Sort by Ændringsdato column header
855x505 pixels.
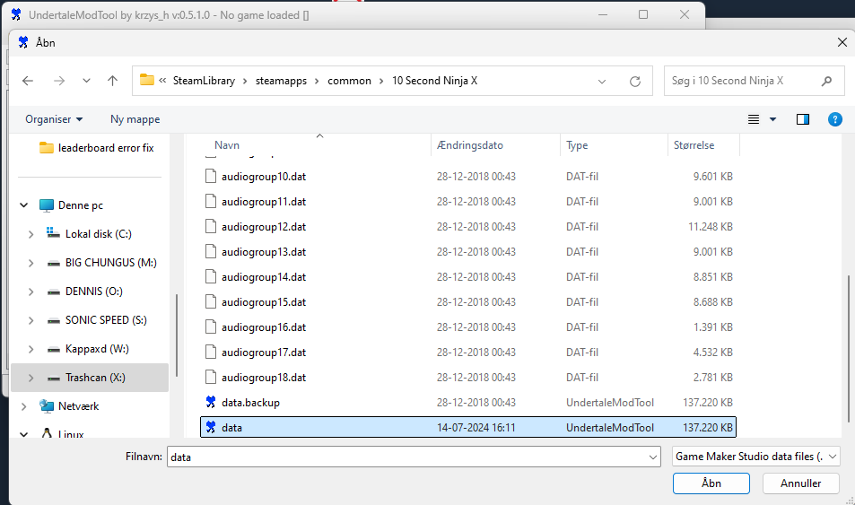pyautogui.click(x=470, y=145)
